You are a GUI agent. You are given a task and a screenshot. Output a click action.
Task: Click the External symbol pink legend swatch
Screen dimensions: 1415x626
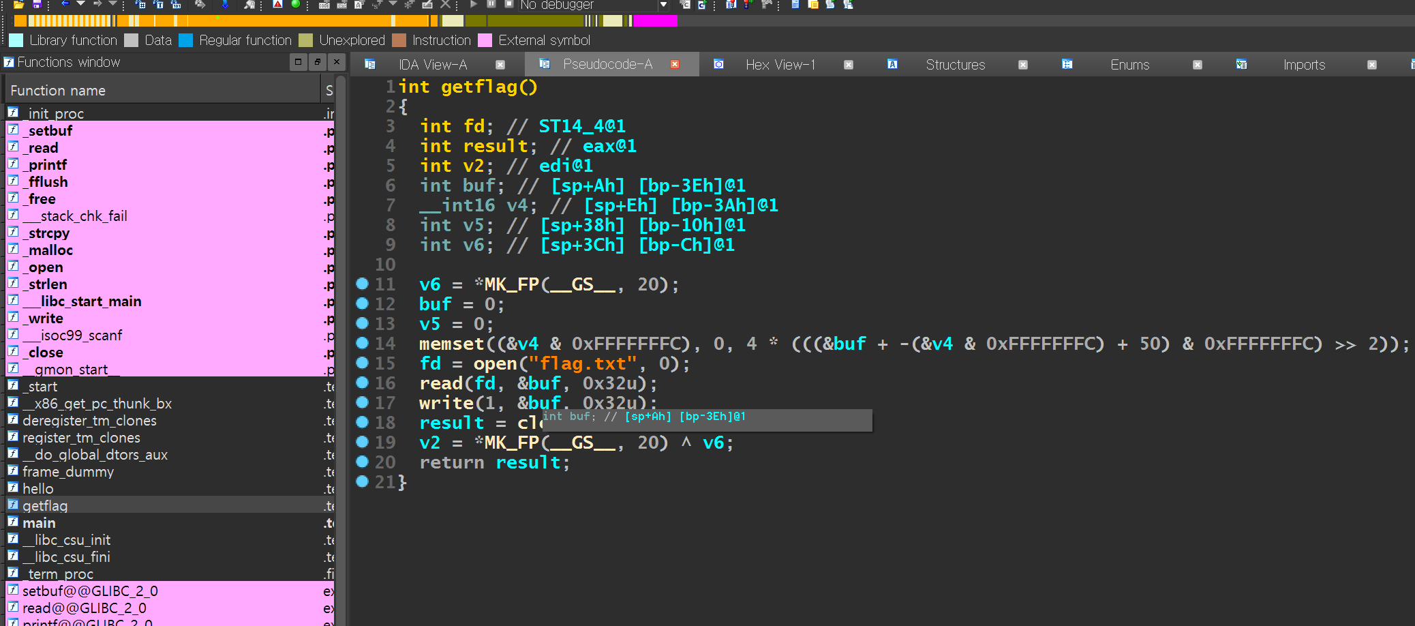click(485, 40)
